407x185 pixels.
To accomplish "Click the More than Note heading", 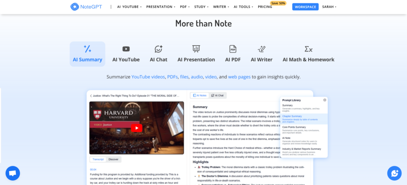I will click(x=203, y=23).
